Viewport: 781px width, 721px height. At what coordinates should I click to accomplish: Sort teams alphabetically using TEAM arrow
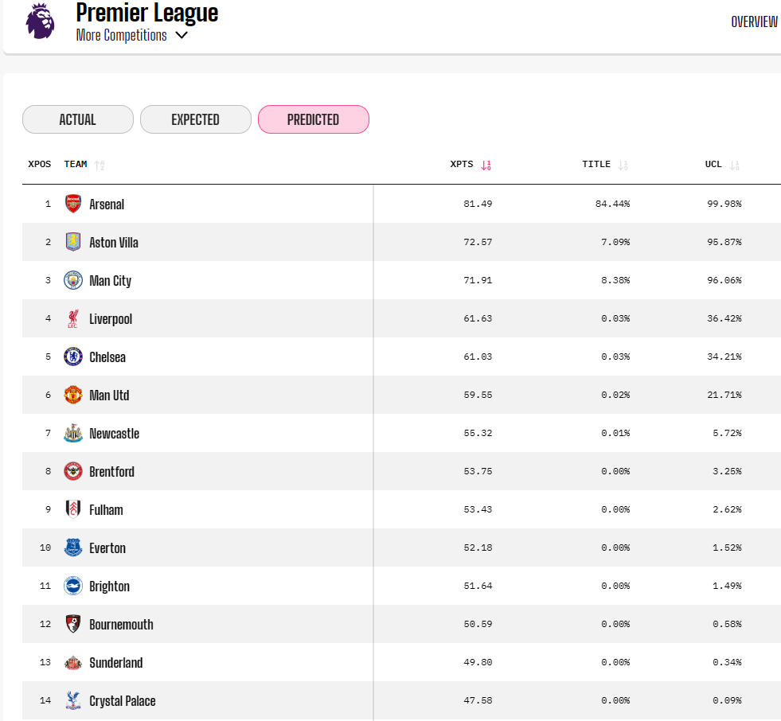(x=100, y=165)
